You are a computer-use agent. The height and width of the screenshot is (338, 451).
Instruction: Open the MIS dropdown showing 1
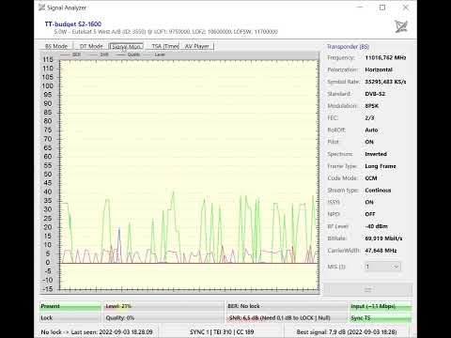(x=382, y=267)
